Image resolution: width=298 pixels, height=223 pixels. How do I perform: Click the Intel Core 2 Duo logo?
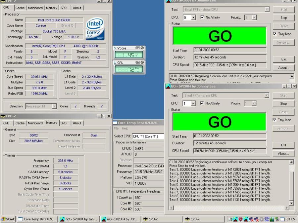click(95, 29)
